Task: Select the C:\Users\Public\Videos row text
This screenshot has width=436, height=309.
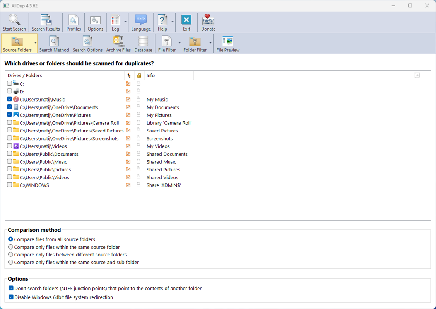Action: click(44, 177)
